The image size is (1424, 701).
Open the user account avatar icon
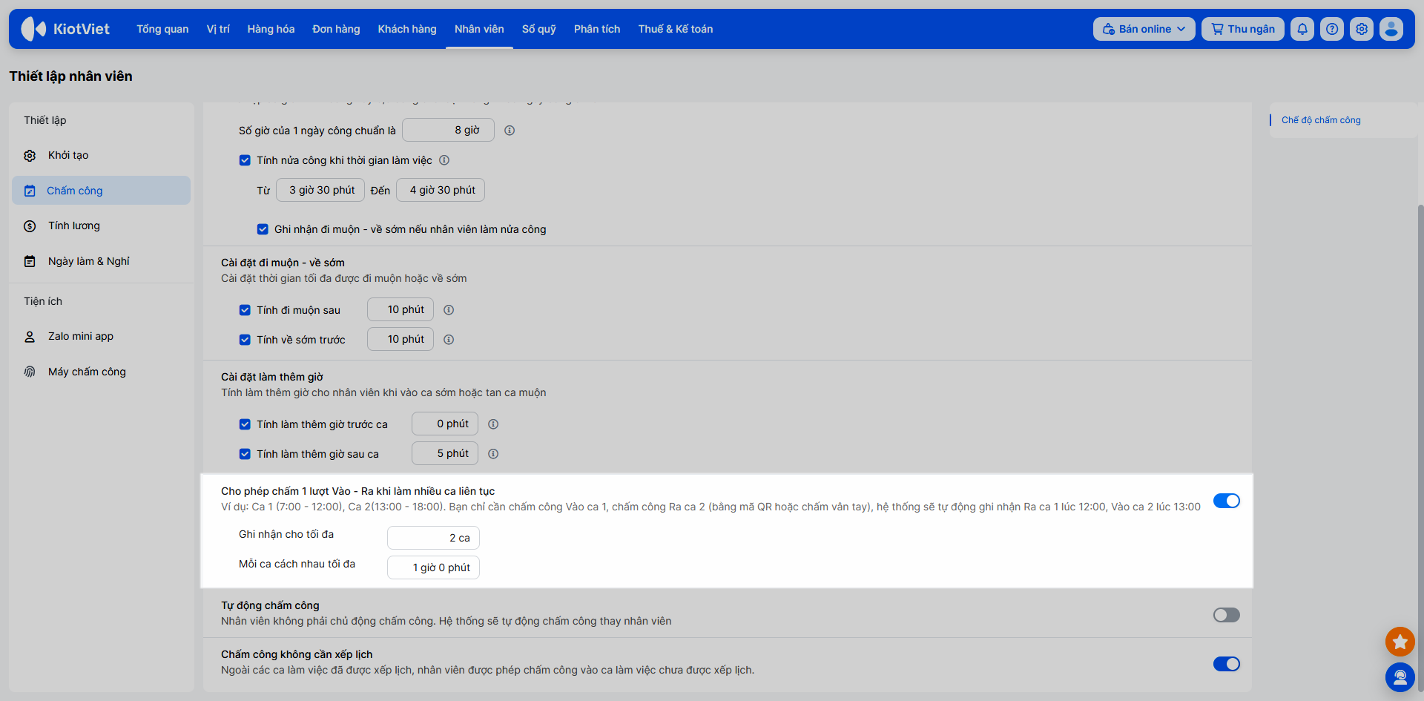coord(1391,29)
